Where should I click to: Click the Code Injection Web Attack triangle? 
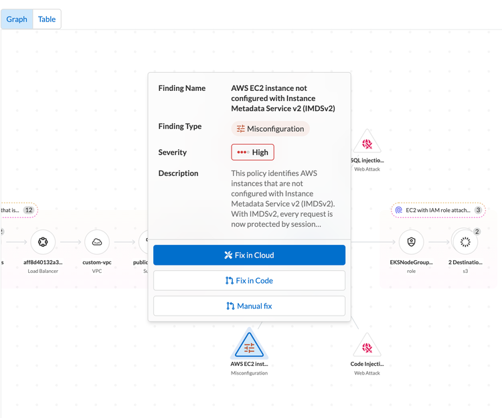pos(367,346)
